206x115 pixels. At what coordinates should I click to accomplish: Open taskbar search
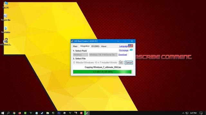pyautogui.click(x=8, y=113)
